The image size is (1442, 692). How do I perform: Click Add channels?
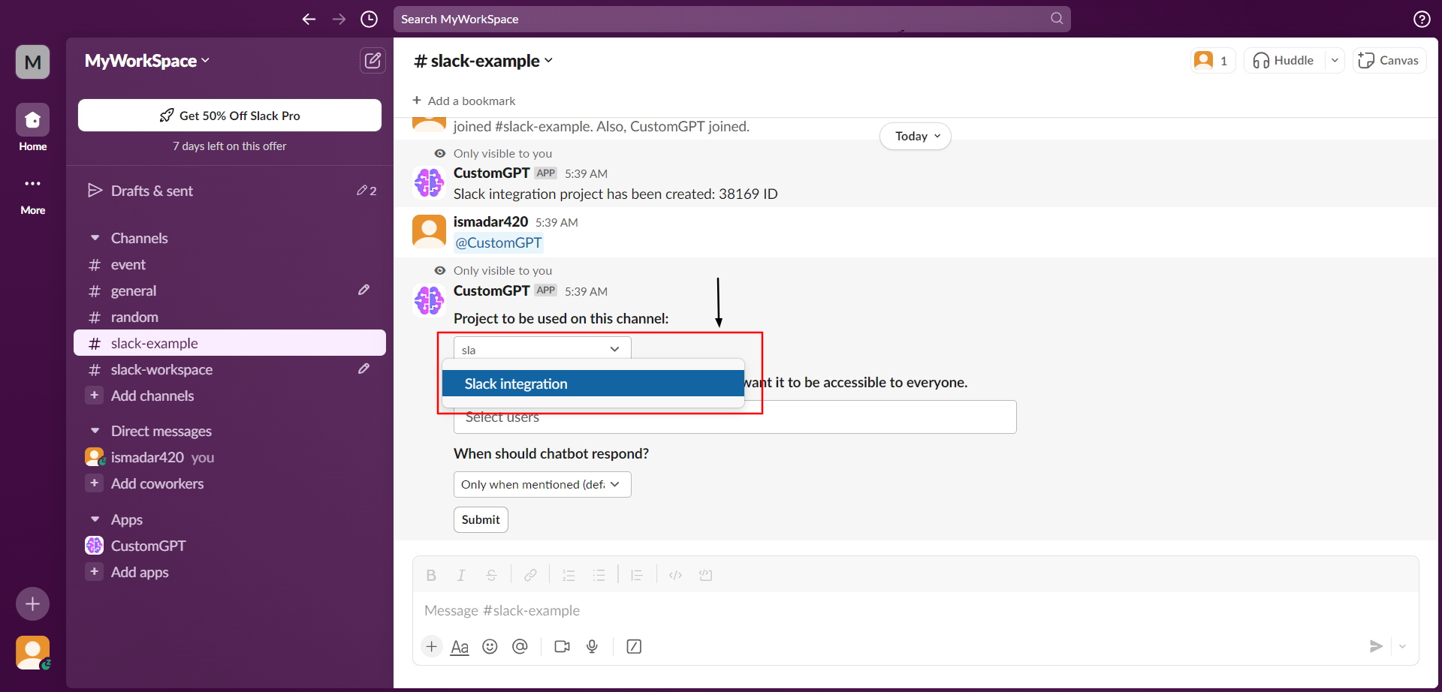click(230, 396)
